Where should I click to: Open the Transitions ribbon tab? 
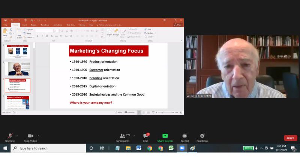pos(45,25)
